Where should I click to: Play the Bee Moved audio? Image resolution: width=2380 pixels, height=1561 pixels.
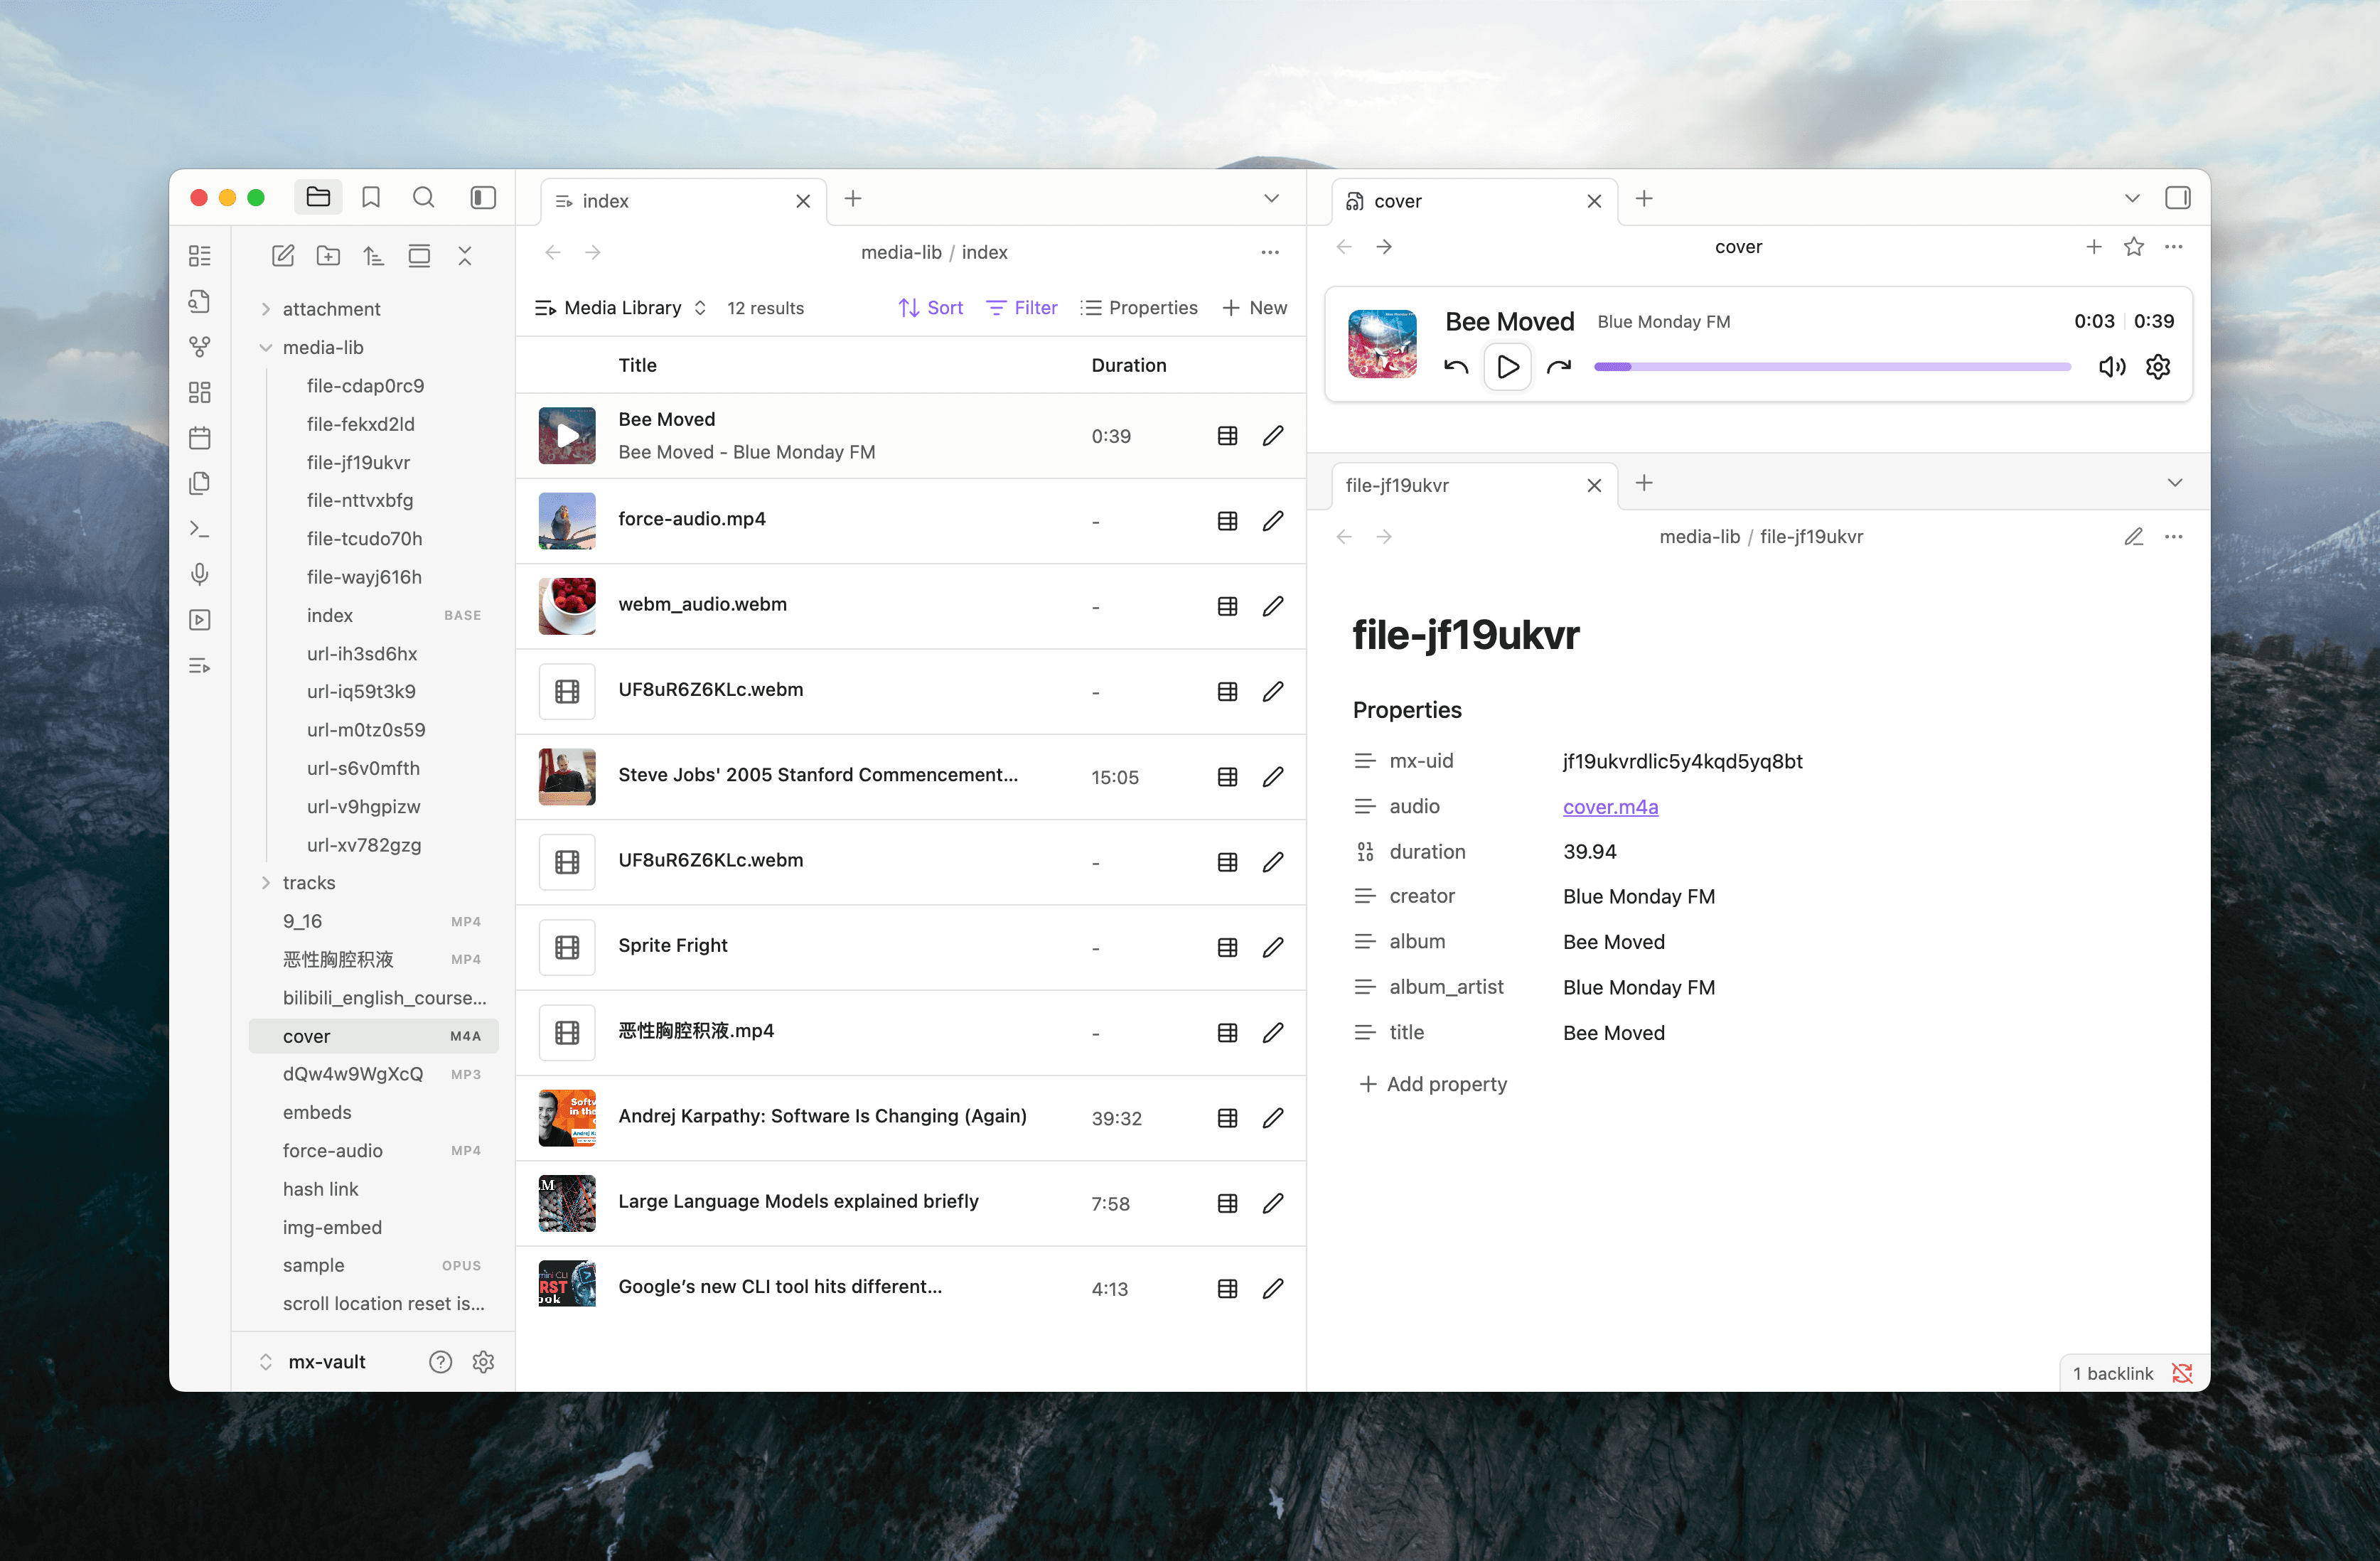1507,367
